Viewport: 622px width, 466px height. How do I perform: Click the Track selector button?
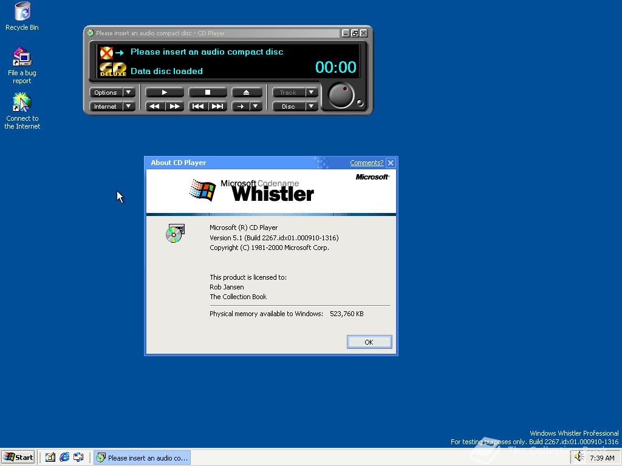coord(289,92)
